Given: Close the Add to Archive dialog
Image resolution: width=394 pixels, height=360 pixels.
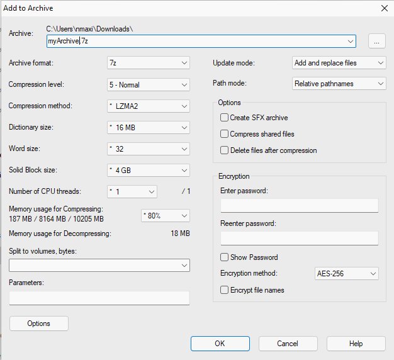Looking at the screenshot, I should tap(384, 8).
